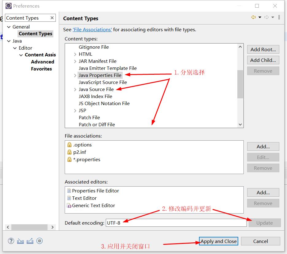Click the tree pane horizontal scrollbar thumb

[29, 227]
